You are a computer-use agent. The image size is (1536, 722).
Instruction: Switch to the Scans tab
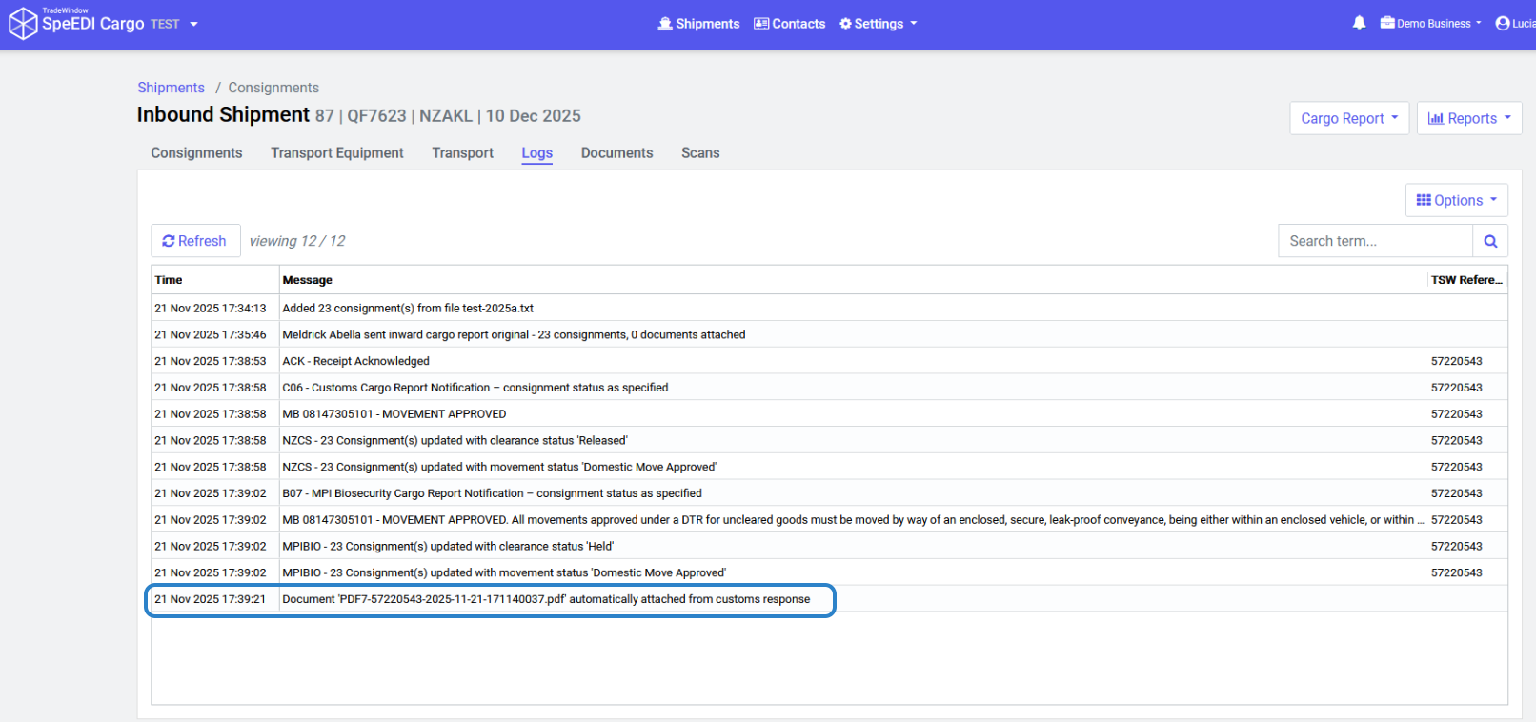click(x=700, y=152)
